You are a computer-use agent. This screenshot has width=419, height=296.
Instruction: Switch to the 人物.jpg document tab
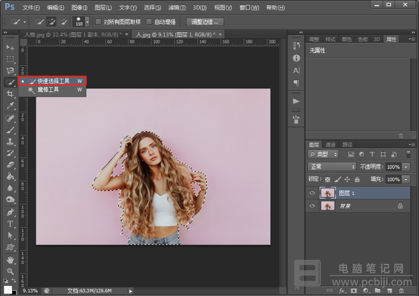click(73, 34)
